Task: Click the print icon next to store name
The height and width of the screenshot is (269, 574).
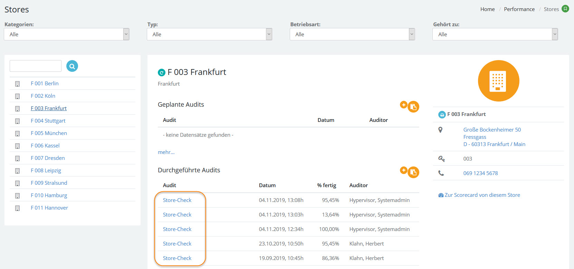Action: (442, 115)
